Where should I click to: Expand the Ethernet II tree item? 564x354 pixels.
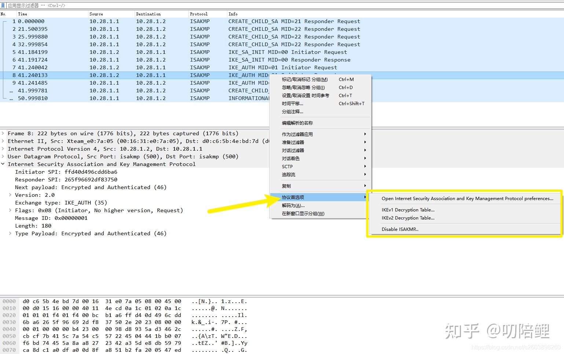3,141
